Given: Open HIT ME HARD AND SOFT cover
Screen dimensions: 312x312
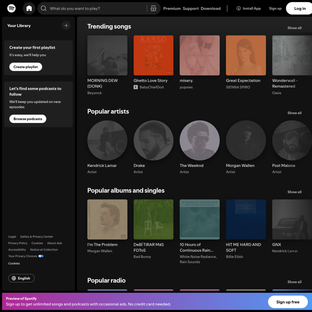Looking at the screenshot, I should click(x=246, y=219).
